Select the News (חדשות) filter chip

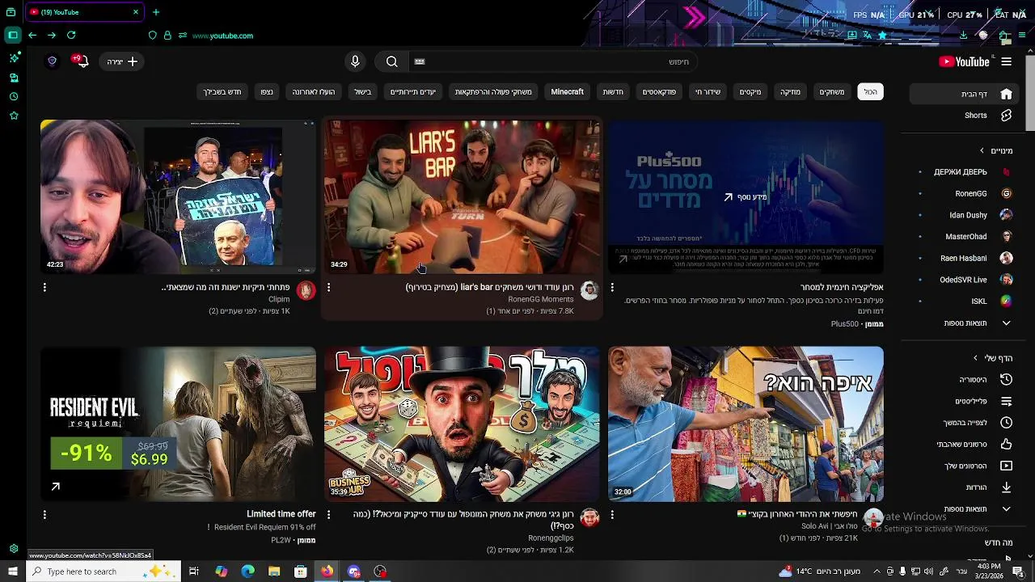coord(613,92)
